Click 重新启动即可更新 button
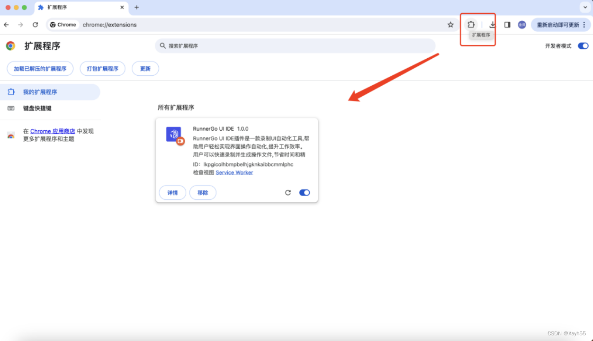The height and width of the screenshot is (341, 593). pos(561,25)
